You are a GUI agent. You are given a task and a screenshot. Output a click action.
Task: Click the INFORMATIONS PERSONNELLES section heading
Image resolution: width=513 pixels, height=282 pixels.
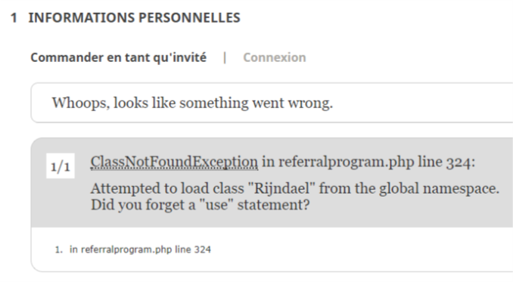point(134,17)
